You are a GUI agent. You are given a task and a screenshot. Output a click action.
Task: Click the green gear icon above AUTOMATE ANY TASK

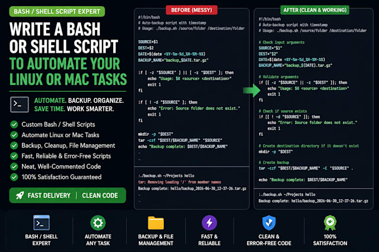98,223
